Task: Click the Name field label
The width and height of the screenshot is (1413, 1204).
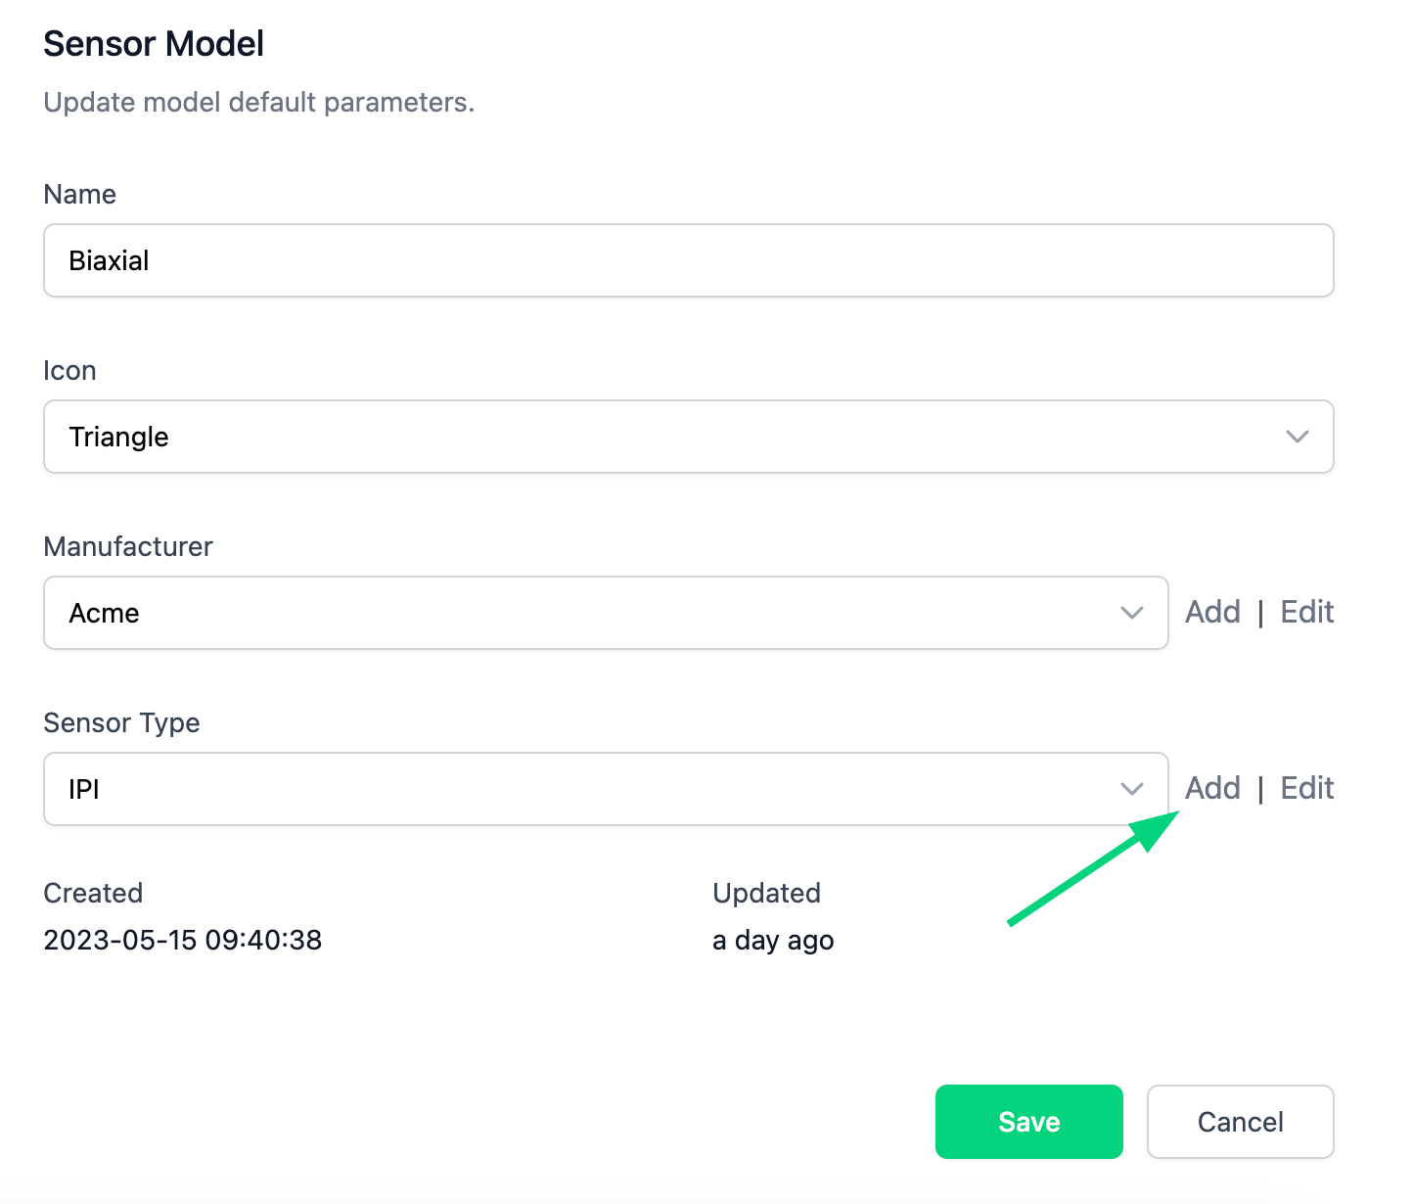Action: coord(80,194)
